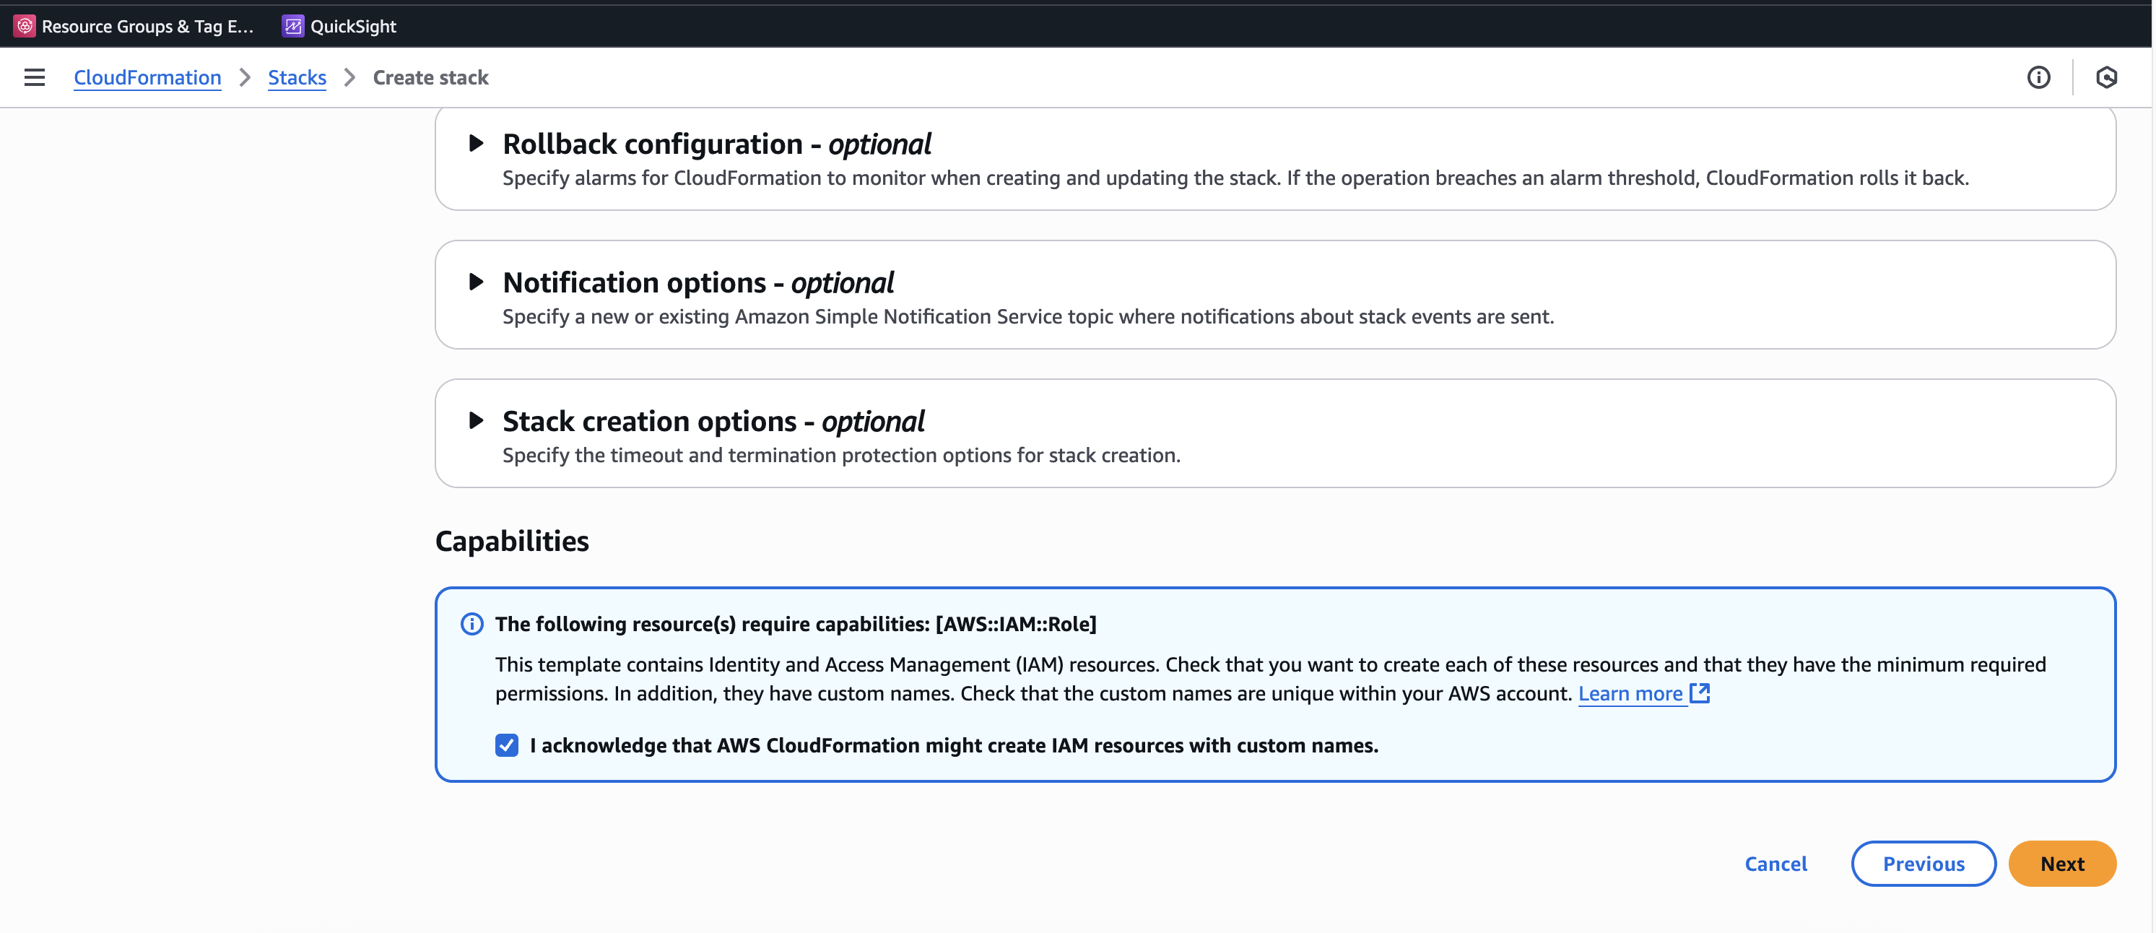Click the QuickSight service icon
The height and width of the screenshot is (933, 2156).
pos(292,26)
